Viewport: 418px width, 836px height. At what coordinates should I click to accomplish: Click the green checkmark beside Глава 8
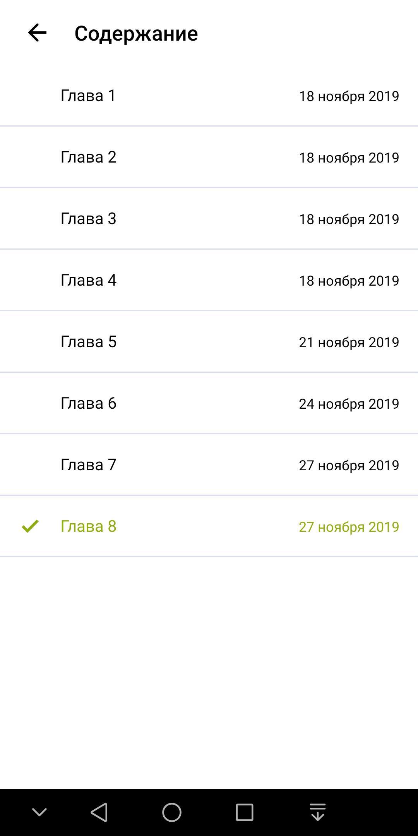30,526
